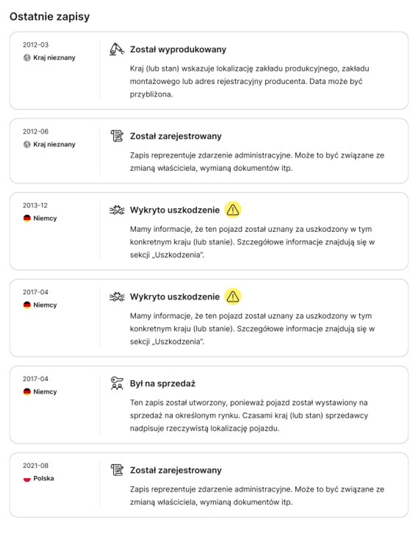Image resolution: width=417 pixels, height=539 pixels.
Task: Click the yellow warning triangle near 'Wykryto uszkodzenie' 2013-12
Action: [x=232, y=210]
